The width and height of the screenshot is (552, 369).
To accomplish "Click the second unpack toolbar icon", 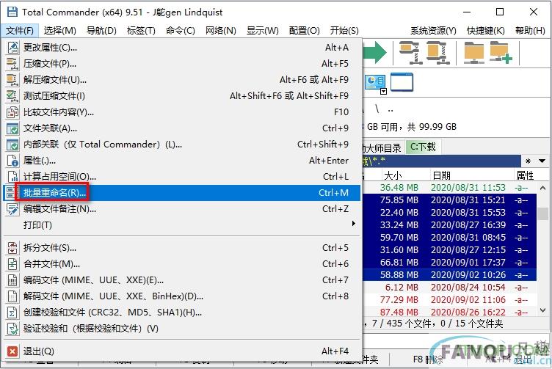I will pos(437,53).
